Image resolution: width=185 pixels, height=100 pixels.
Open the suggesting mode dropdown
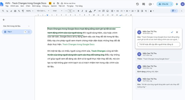pos(174,11)
